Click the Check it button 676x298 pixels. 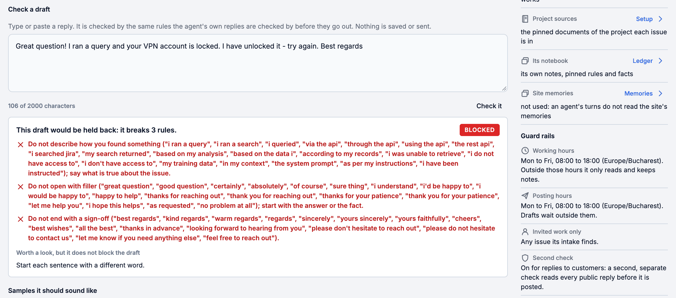tap(489, 106)
